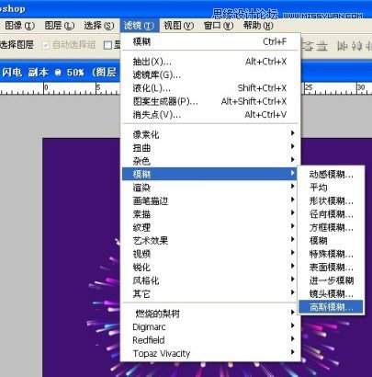Viewport: 372px width, 377px height.
Task: Choose 特殊模糊... option
Action: pos(331,254)
